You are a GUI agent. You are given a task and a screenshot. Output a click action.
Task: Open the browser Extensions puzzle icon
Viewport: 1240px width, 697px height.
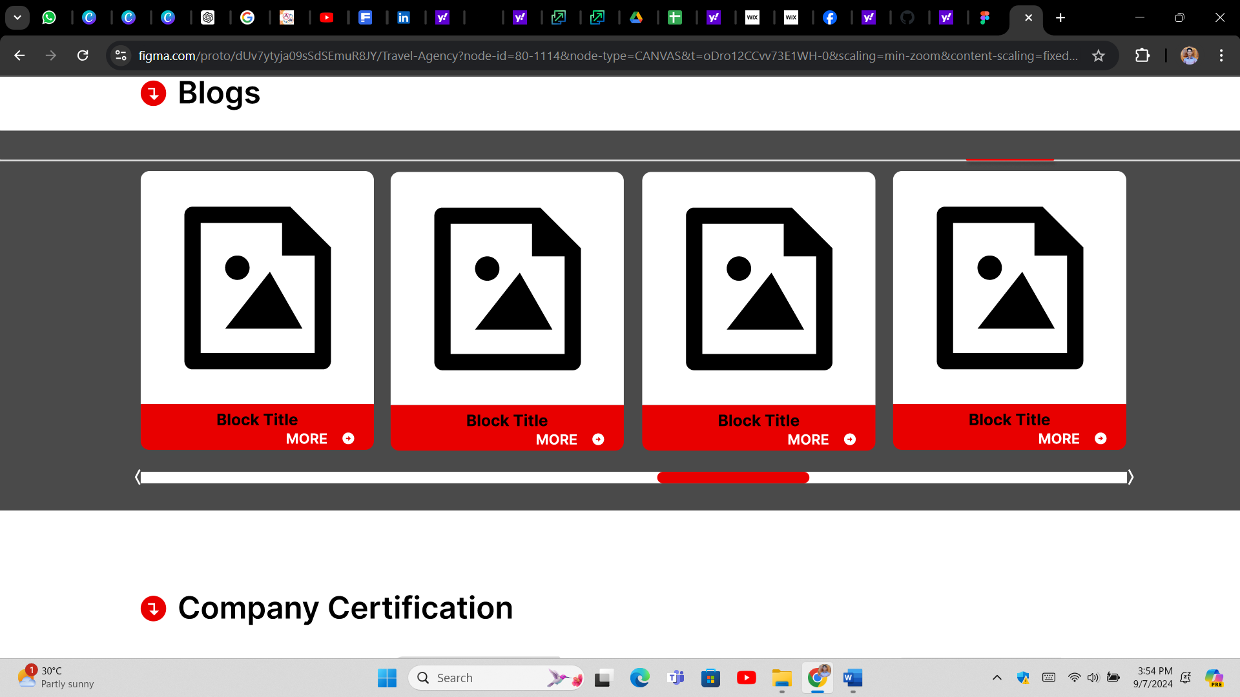(1142, 56)
